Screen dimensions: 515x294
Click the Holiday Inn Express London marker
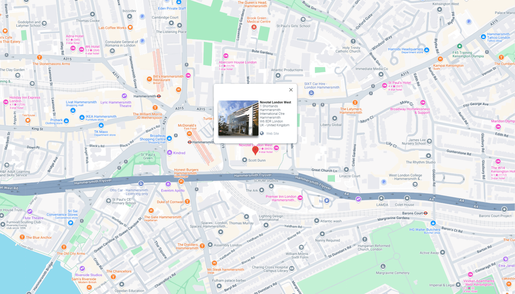point(5,102)
